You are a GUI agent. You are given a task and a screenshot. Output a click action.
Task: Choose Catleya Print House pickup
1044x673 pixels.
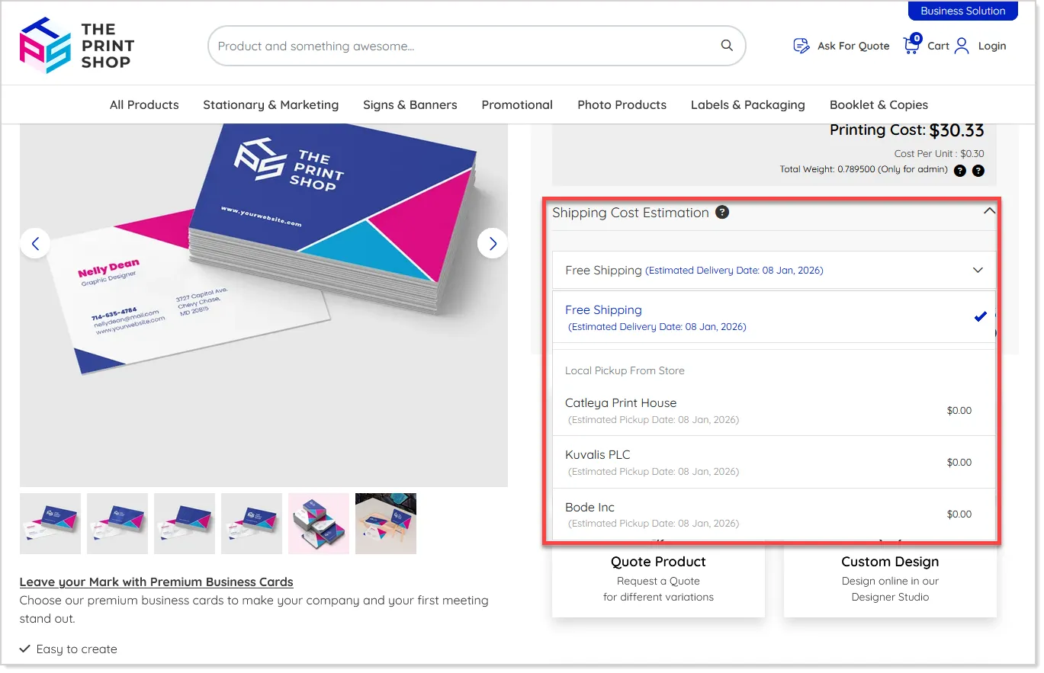(774, 410)
